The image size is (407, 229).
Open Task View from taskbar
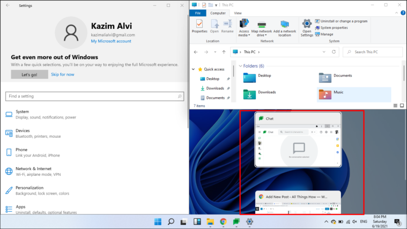(184, 221)
